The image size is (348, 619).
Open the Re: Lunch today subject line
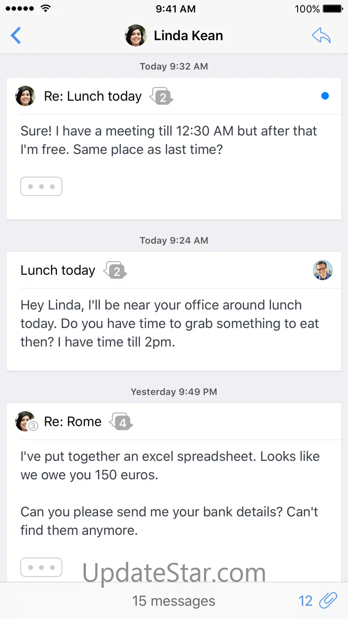click(93, 96)
